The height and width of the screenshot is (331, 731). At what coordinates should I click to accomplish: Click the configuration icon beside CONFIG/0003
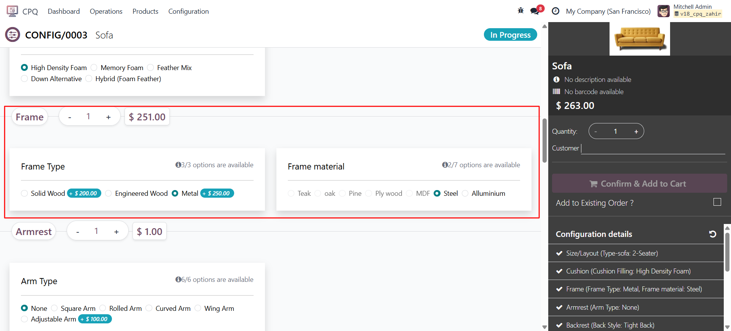13,35
